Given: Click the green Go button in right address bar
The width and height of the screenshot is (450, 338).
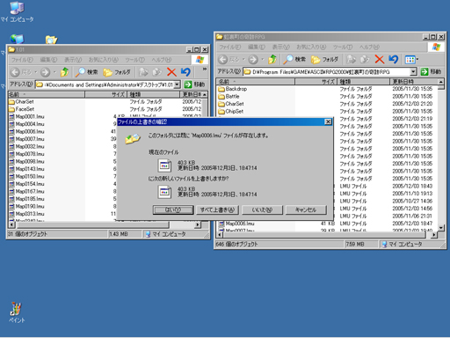Looking at the screenshot, I should (431, 71).
